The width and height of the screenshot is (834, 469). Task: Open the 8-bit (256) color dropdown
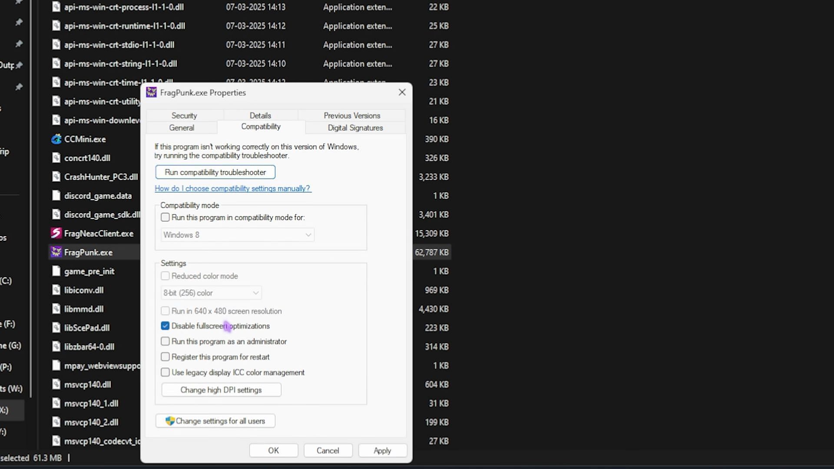[211, 293]
